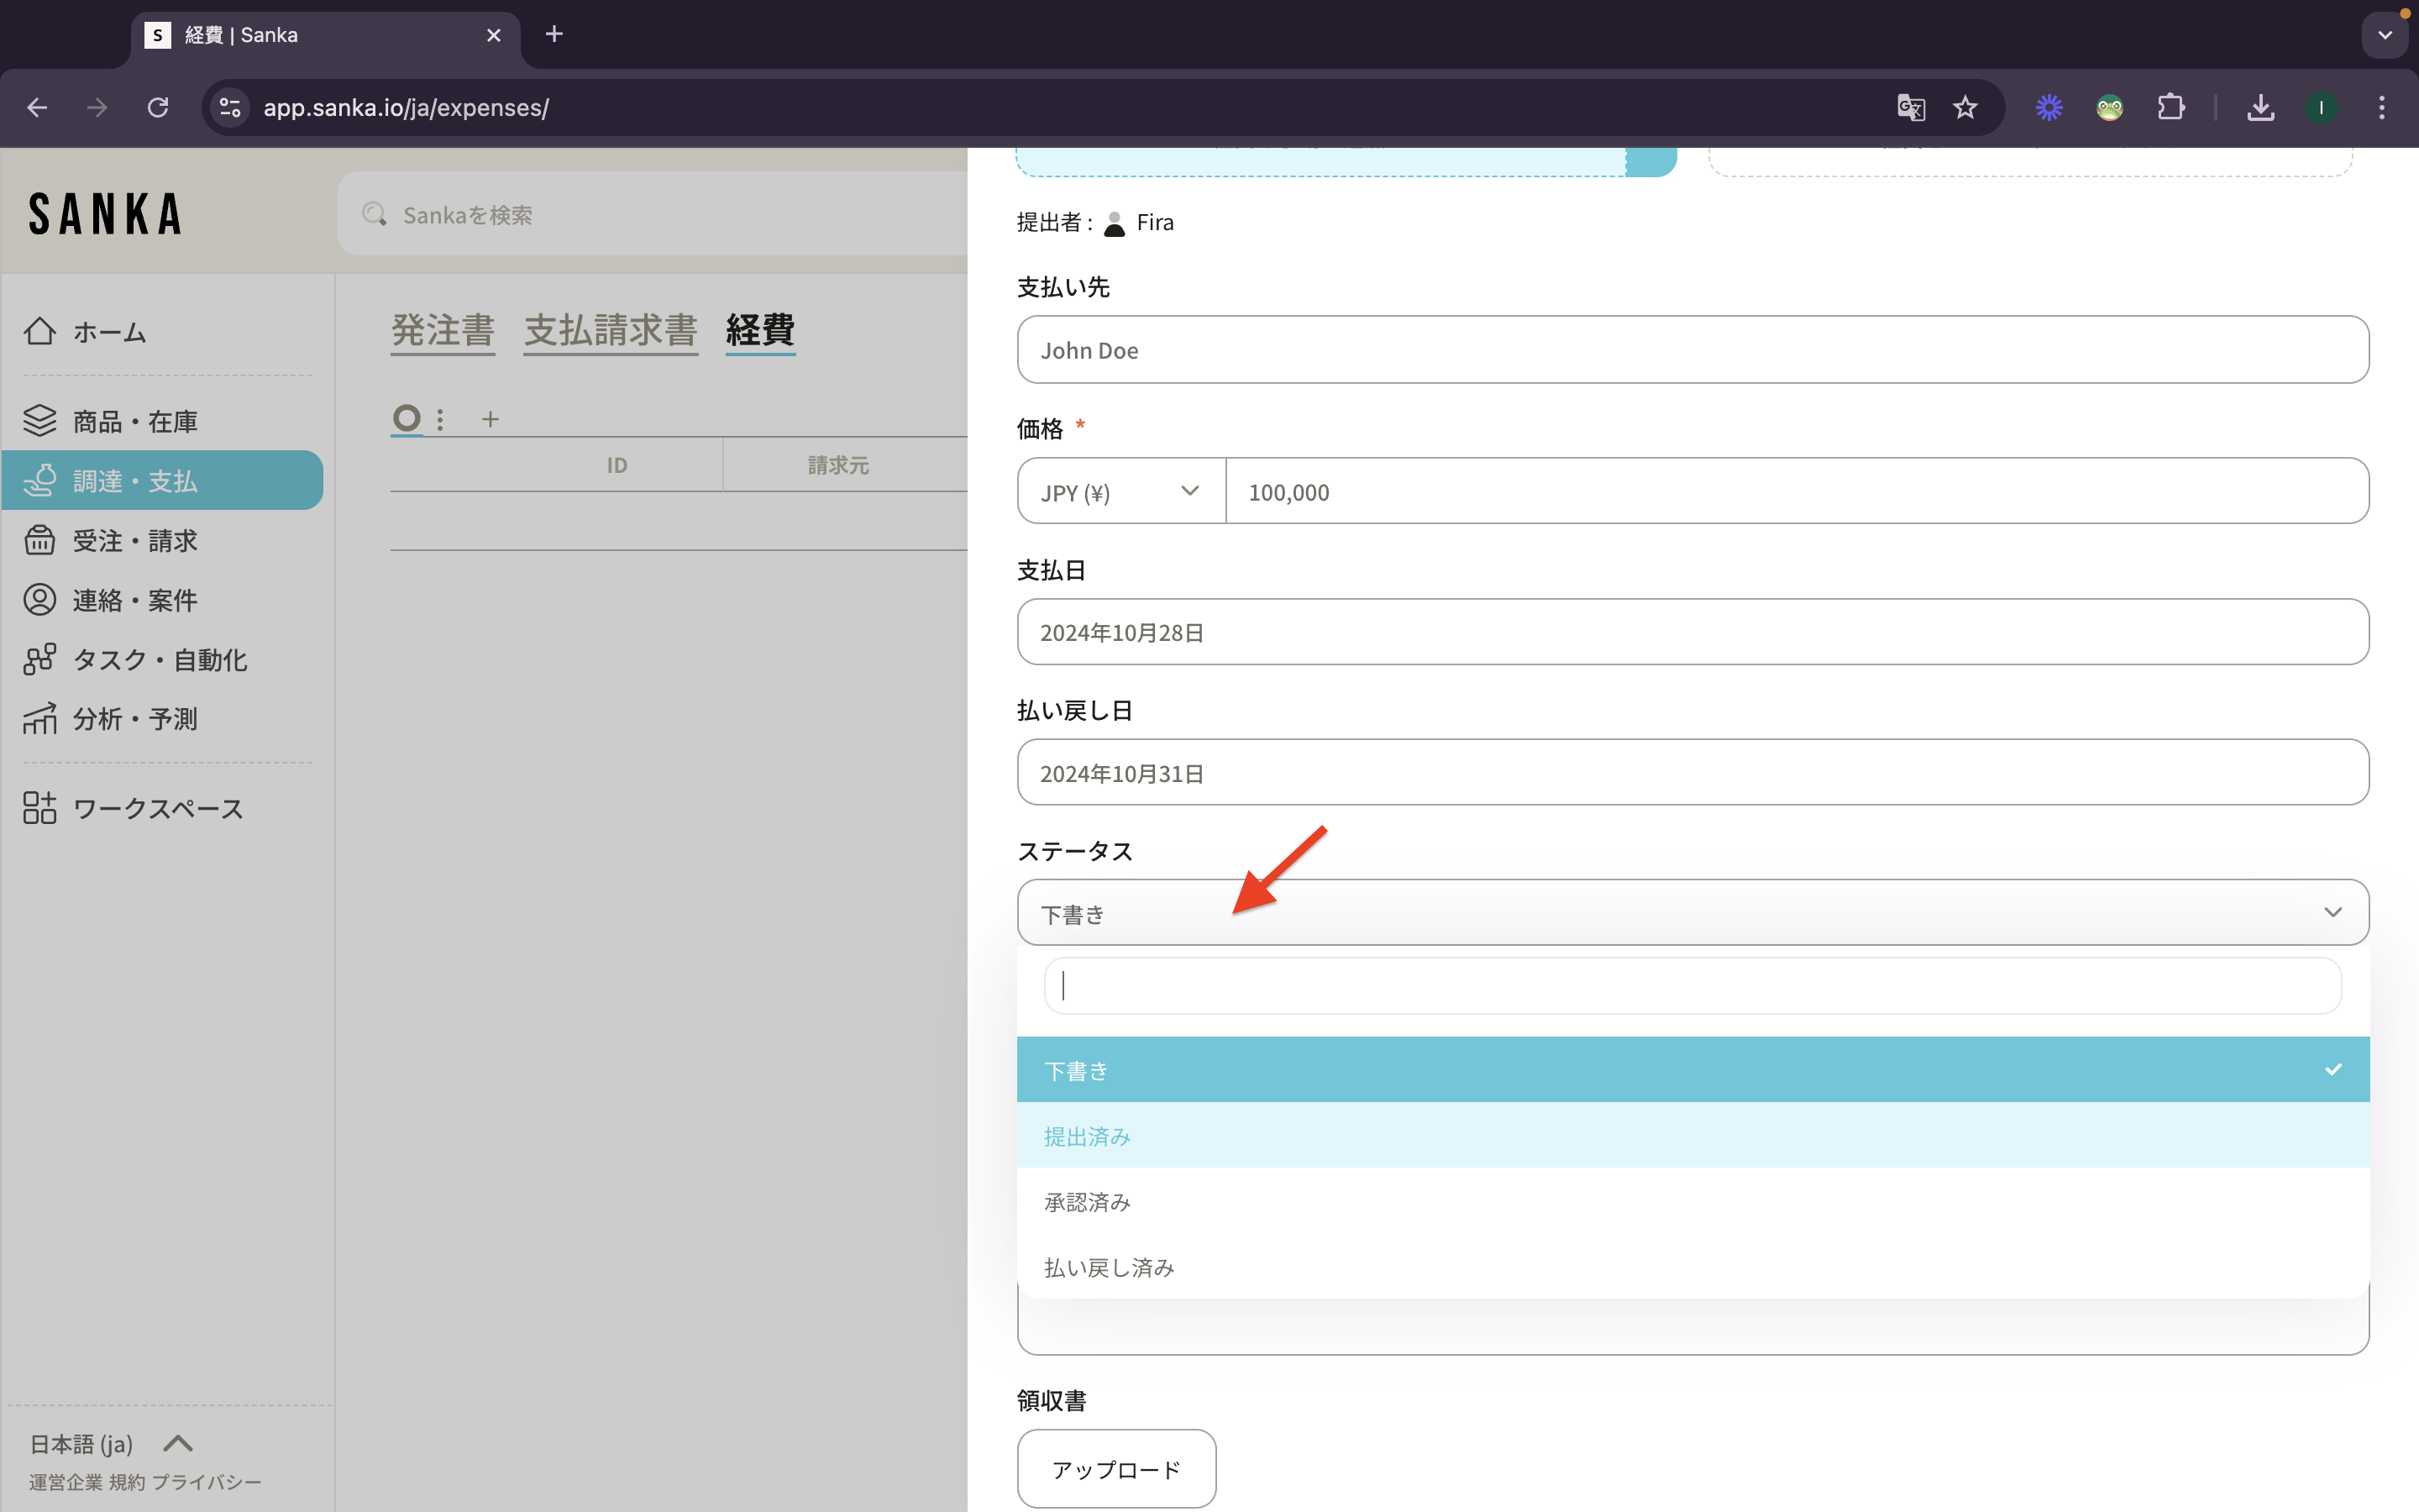This screenshot has height=1512, width=2419.
Task: Click the アップロード receipt button
Action: (1115, 1469)
